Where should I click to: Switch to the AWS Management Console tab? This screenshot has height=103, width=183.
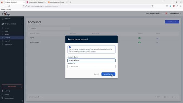tap(58, 2)
